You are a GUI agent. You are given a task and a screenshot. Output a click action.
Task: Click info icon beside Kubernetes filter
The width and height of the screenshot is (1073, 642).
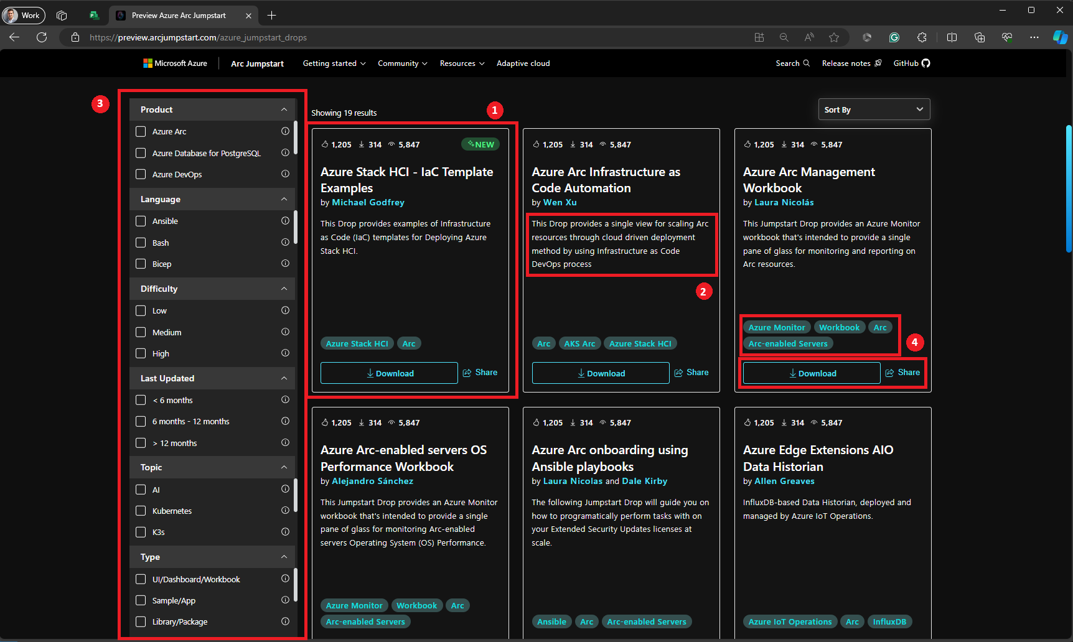click(285, 510)
